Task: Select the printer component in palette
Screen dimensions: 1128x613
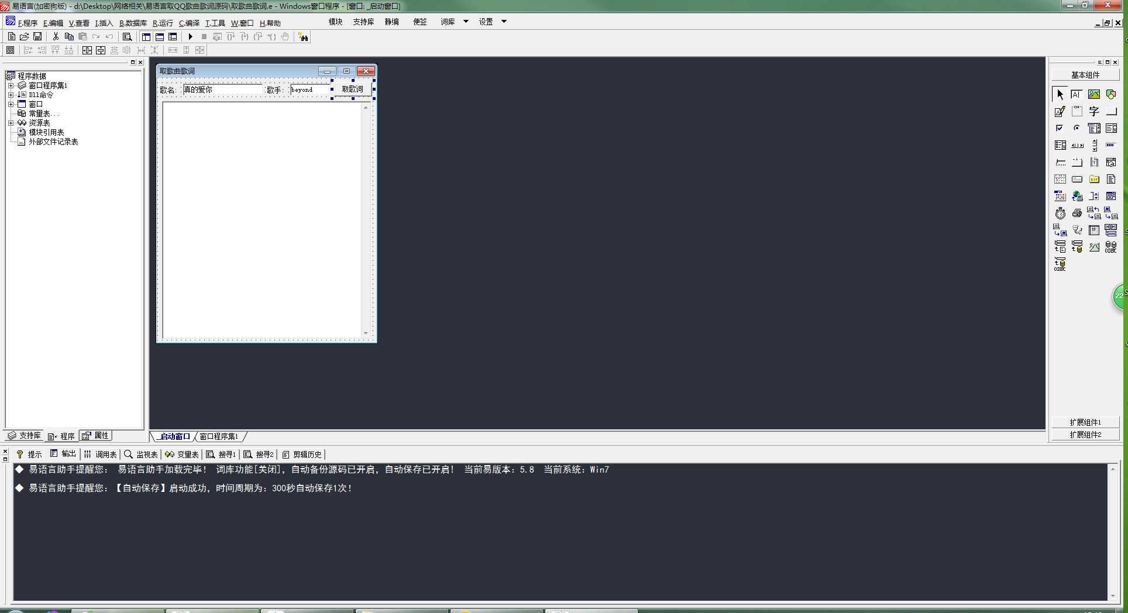Action: [1077, 213]
